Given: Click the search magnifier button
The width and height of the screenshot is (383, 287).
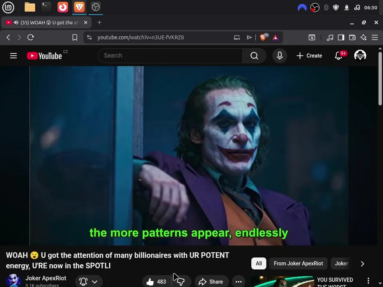Looking at the screenshot, I should pos(254,56).
